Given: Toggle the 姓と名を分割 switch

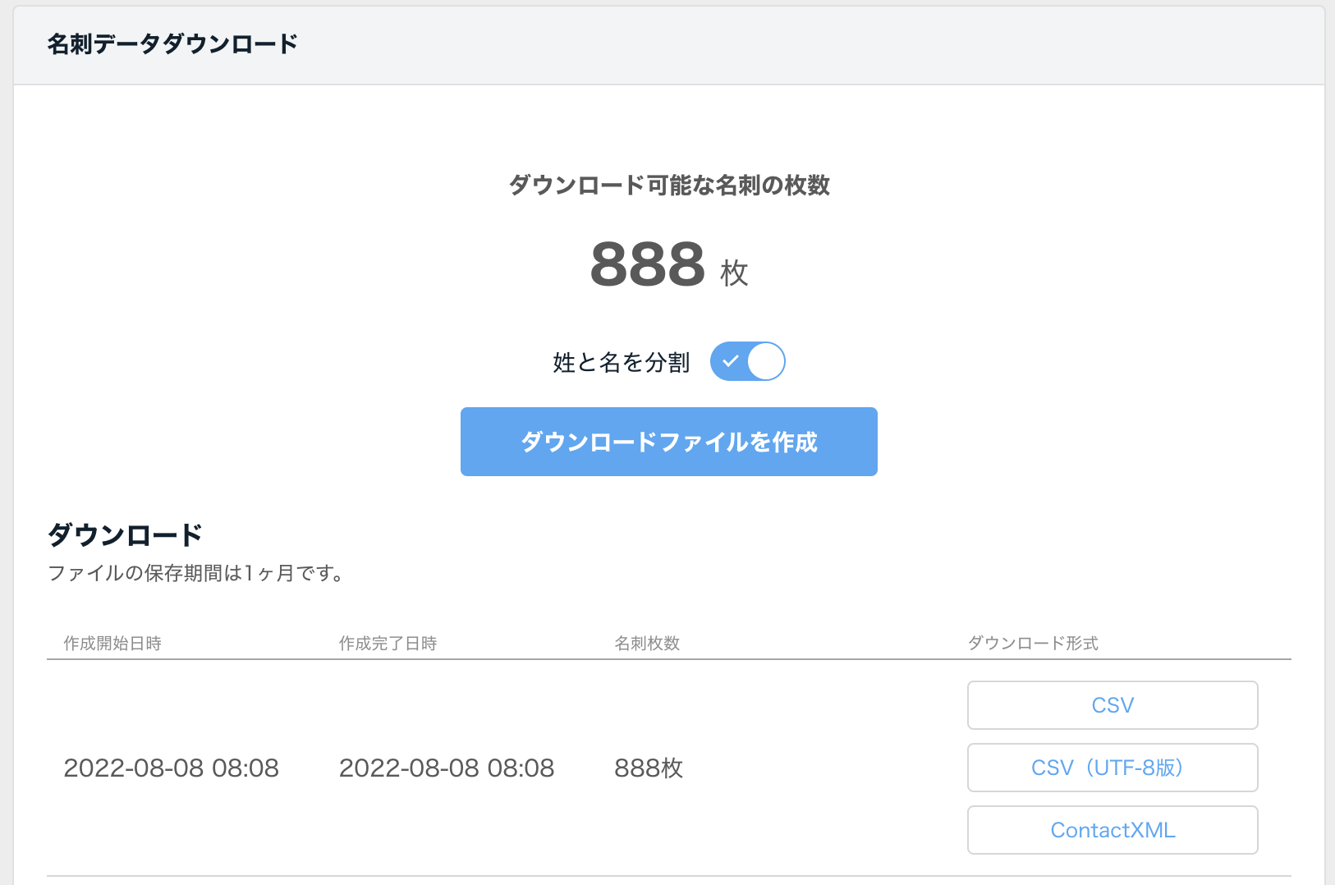Looking at the screenshot, I should [x=747, y=361].
